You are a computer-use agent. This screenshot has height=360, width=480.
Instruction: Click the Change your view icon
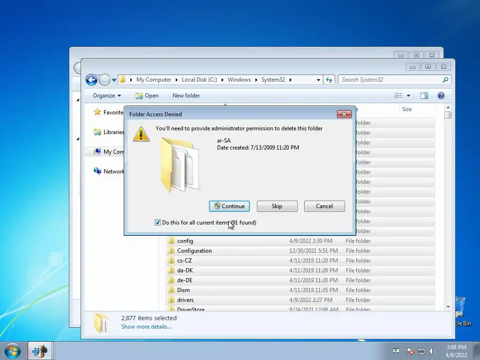click(398, 96)
